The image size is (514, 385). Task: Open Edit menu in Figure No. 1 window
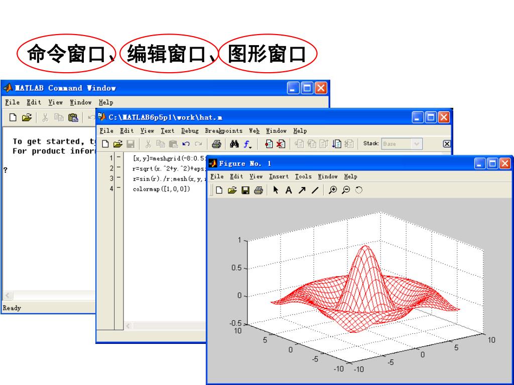pyautogui.click(x=236, y=176)
